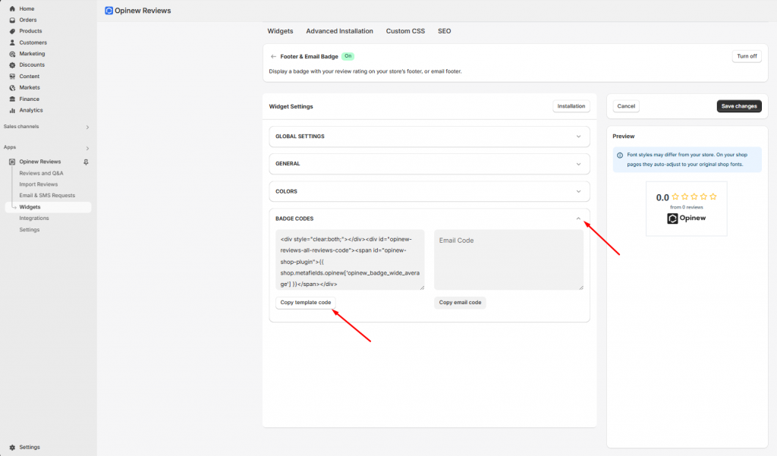
Task: Click the Orders inbox icon
Action: pos(12,20)
